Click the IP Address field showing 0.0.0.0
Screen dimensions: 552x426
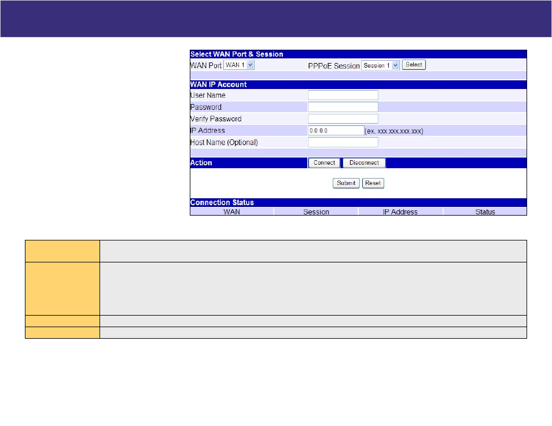[x=336, y=131]
